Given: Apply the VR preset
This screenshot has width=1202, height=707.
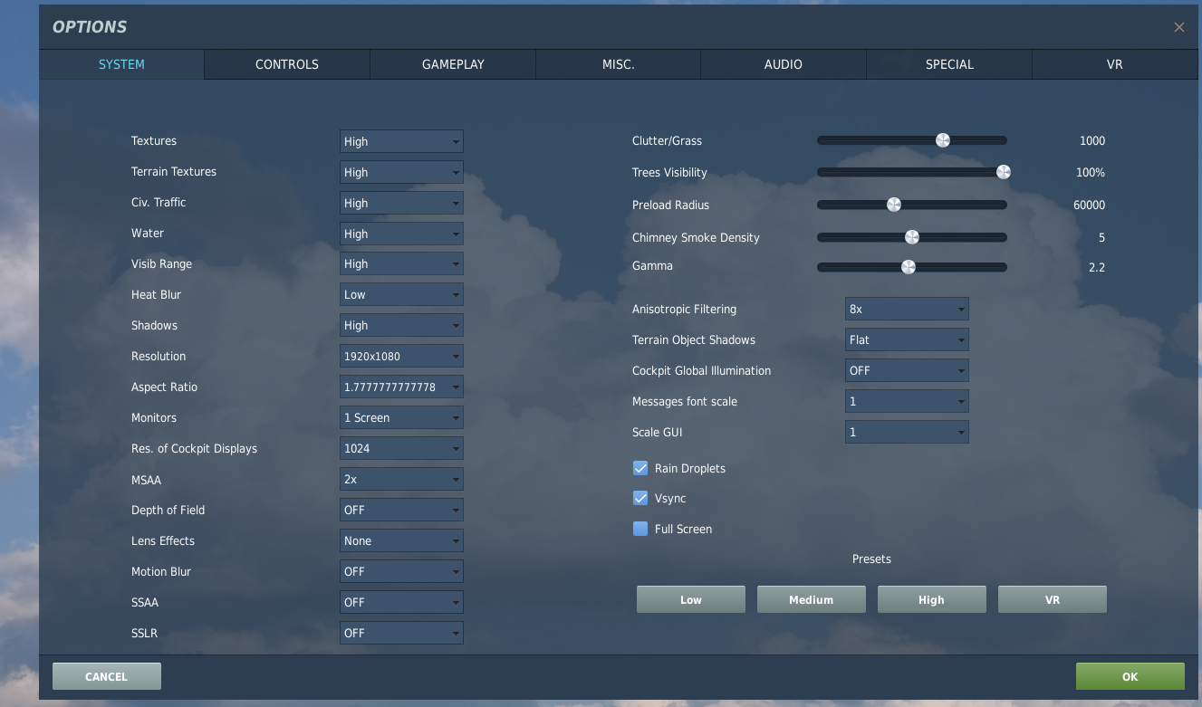Looking at the screenshot, I should (1053, 599).
